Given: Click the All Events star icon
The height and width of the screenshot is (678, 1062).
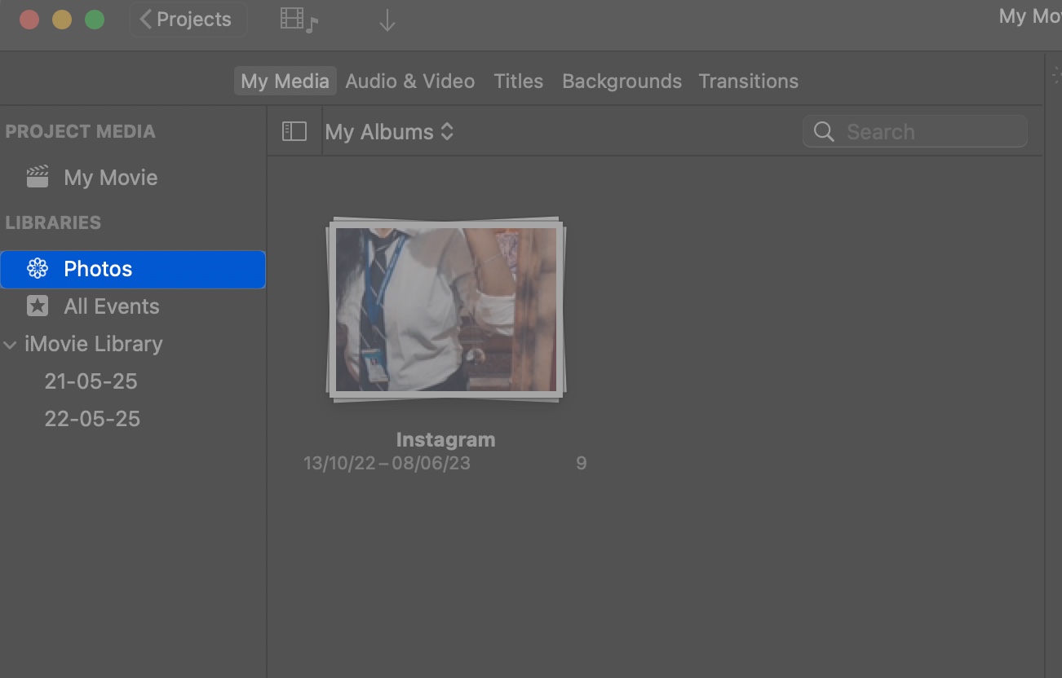Looking at the screenshot, I should pyautogui.click(x=38, y=306).
